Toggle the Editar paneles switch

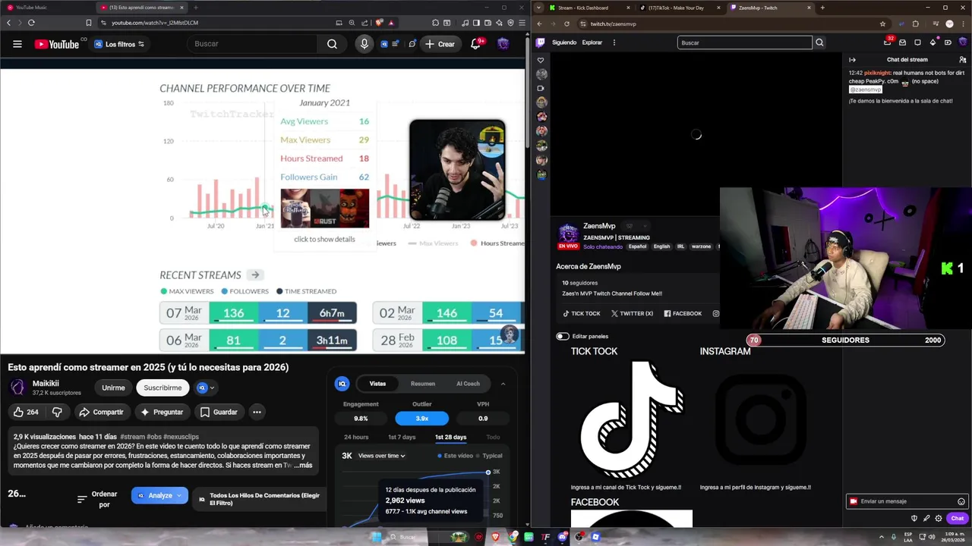tap(563, 336)
